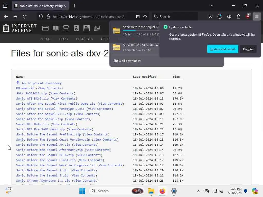The width and height of the screenshot is (263, 197).
Task: Toggle reader view icon in address bar
Action: pyautogui.click(x=138, y=16)
